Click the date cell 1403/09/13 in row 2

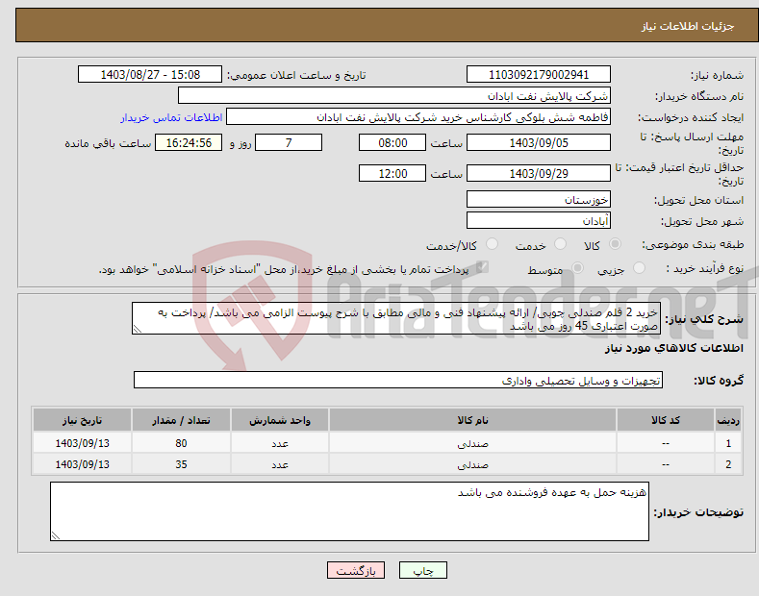point(83,464)
